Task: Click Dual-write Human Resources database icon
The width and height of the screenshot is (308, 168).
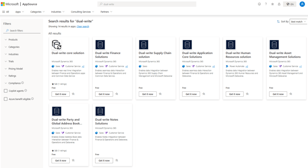Action: (x=231, y=45)
